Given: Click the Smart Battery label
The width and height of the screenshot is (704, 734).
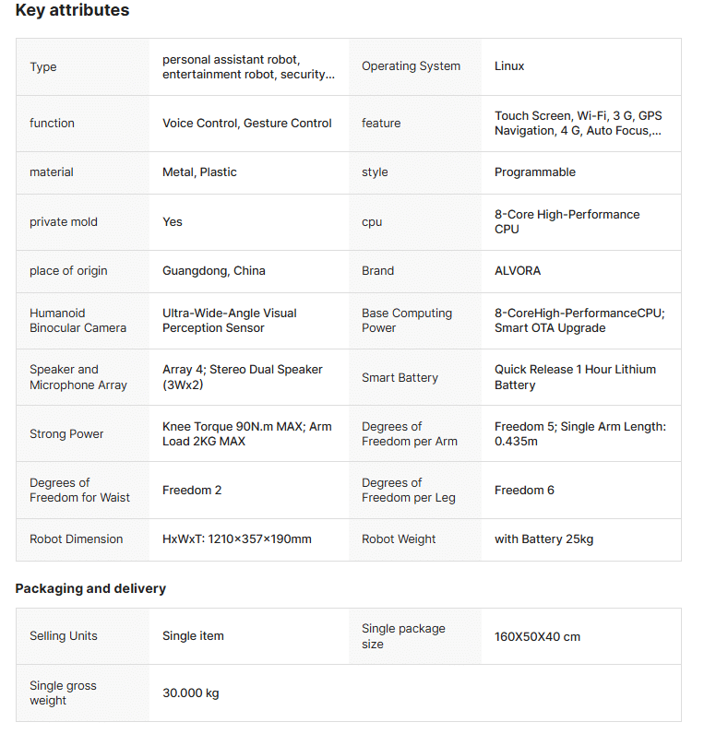Looking at the screenshot, I should [x=400, y=377].
